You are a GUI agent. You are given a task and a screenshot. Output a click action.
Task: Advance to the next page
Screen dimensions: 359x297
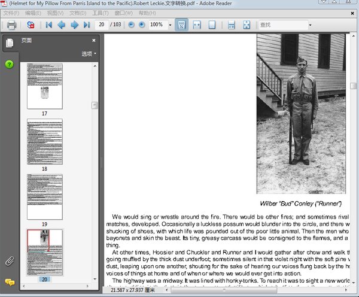coord(74,25)
